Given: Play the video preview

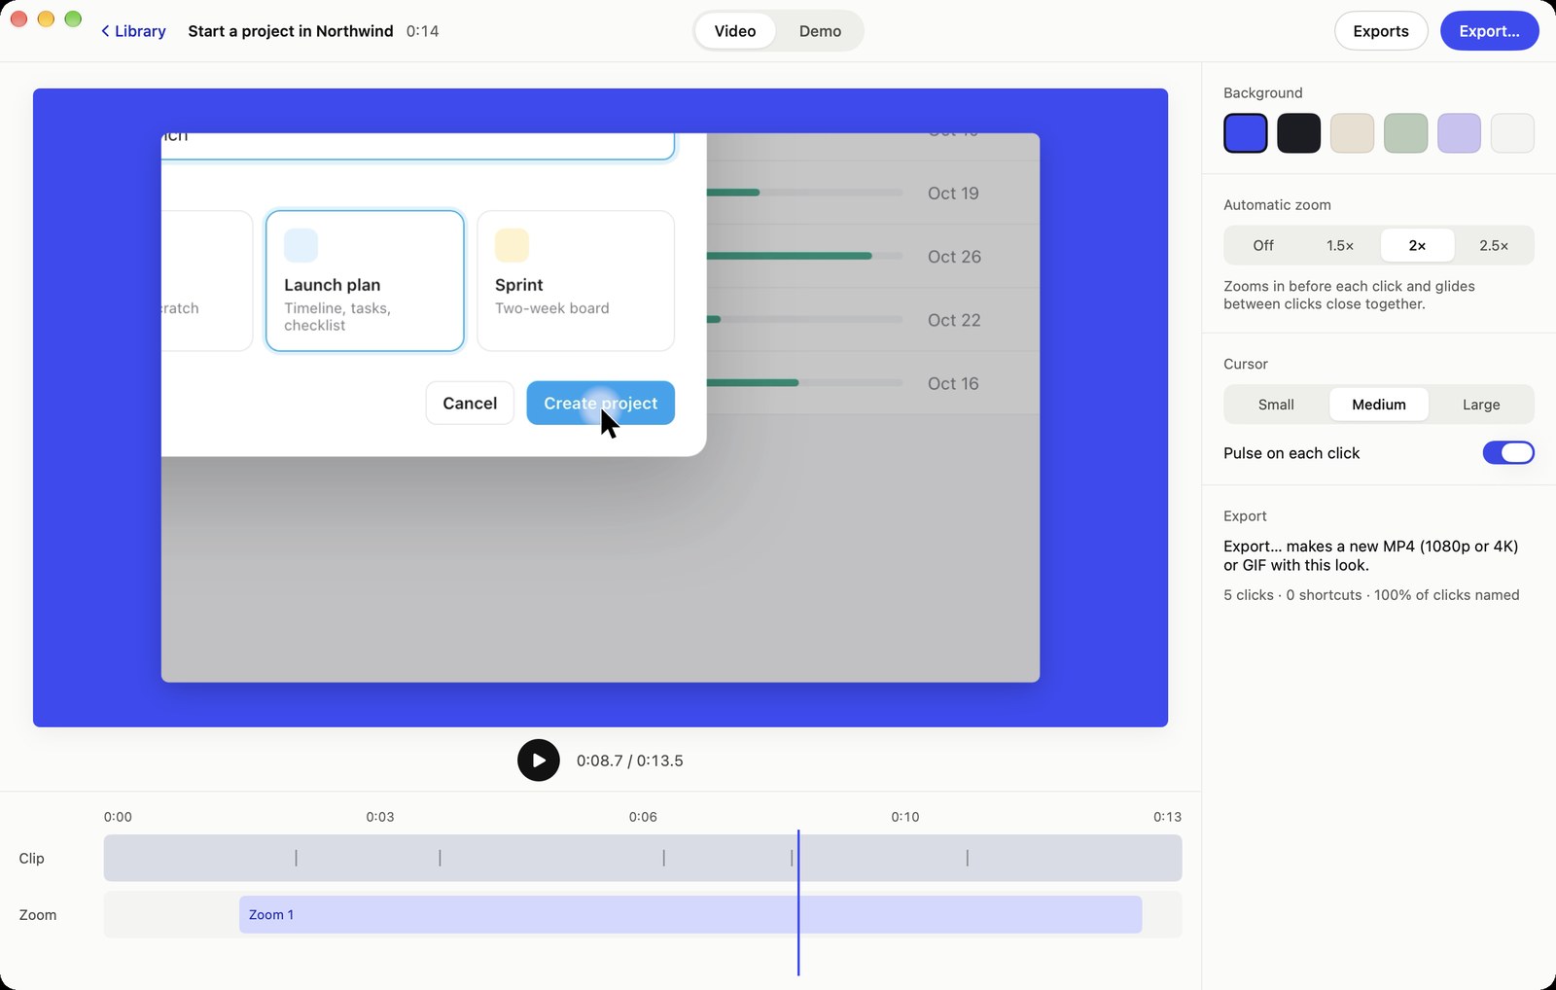Looking at the screenshot, I should click(538, 760).
